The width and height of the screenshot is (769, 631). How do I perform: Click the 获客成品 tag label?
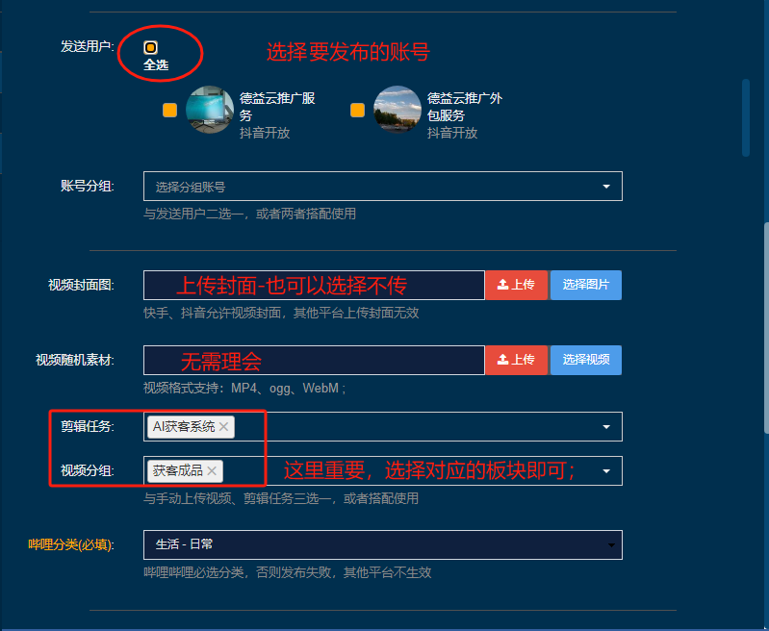[177, 470]
